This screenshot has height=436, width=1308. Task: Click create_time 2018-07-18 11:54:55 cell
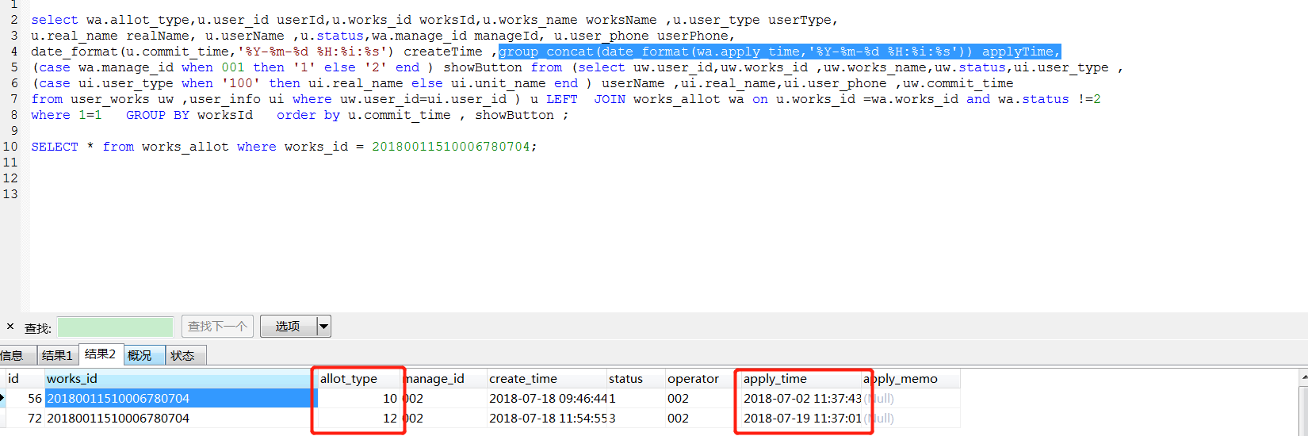[x=546, y=418]
